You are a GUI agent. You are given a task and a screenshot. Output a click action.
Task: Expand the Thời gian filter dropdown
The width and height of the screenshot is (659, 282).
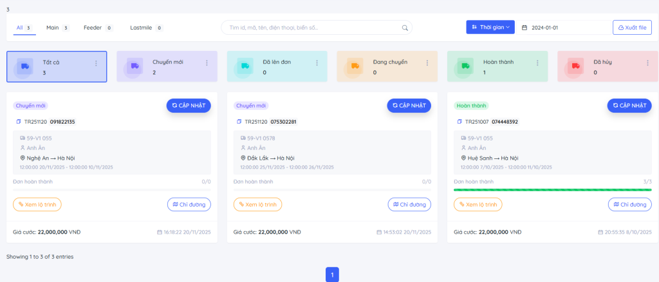click(x=490, y=27)
